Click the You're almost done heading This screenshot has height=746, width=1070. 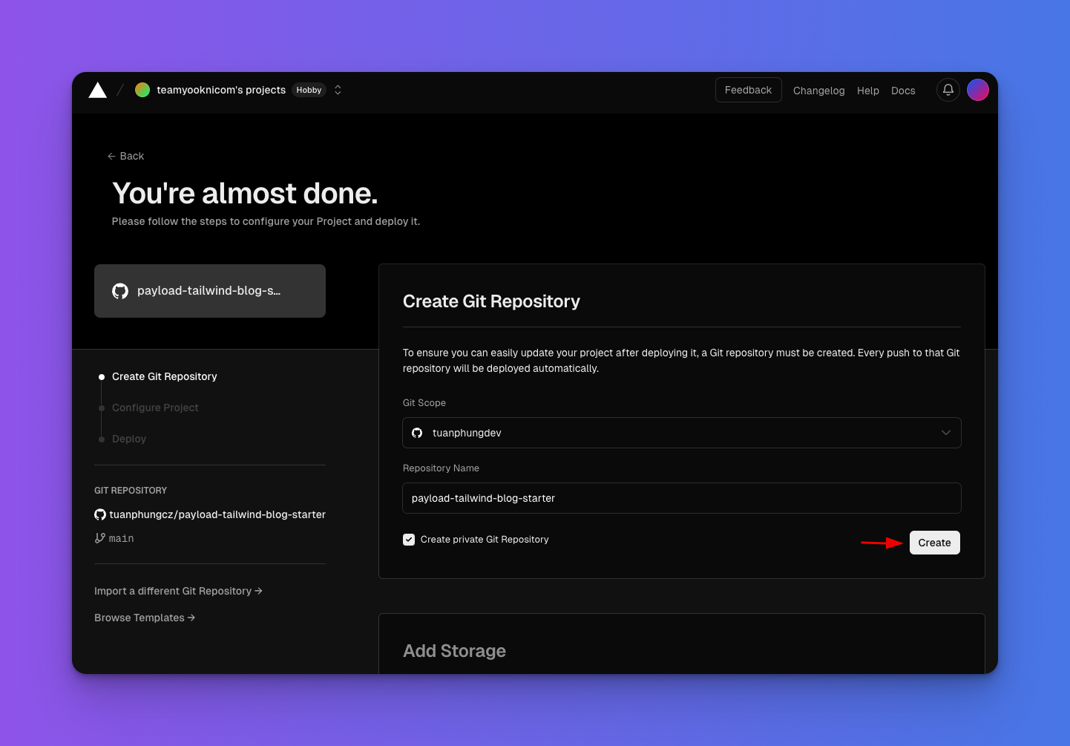click(x=245, y=193)
